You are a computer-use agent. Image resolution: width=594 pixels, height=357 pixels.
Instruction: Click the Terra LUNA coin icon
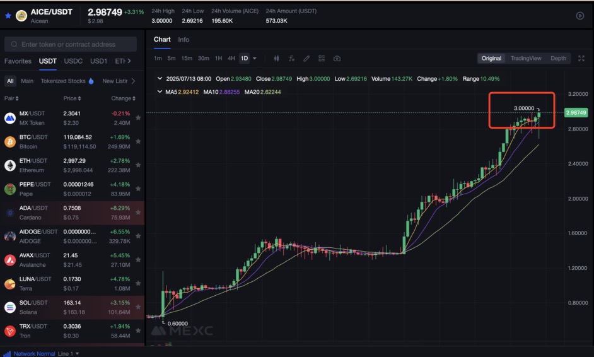pyautogui.click(x=10, y=284)
